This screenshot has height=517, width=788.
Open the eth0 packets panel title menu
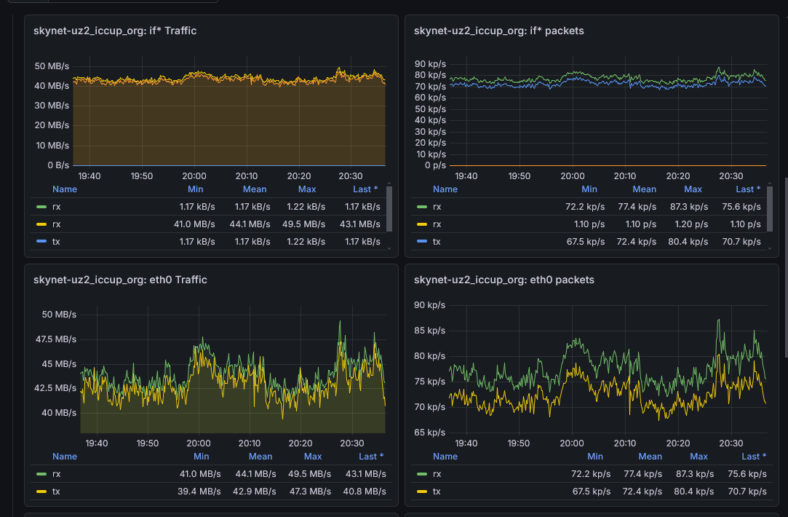click(x=504, y=280)
